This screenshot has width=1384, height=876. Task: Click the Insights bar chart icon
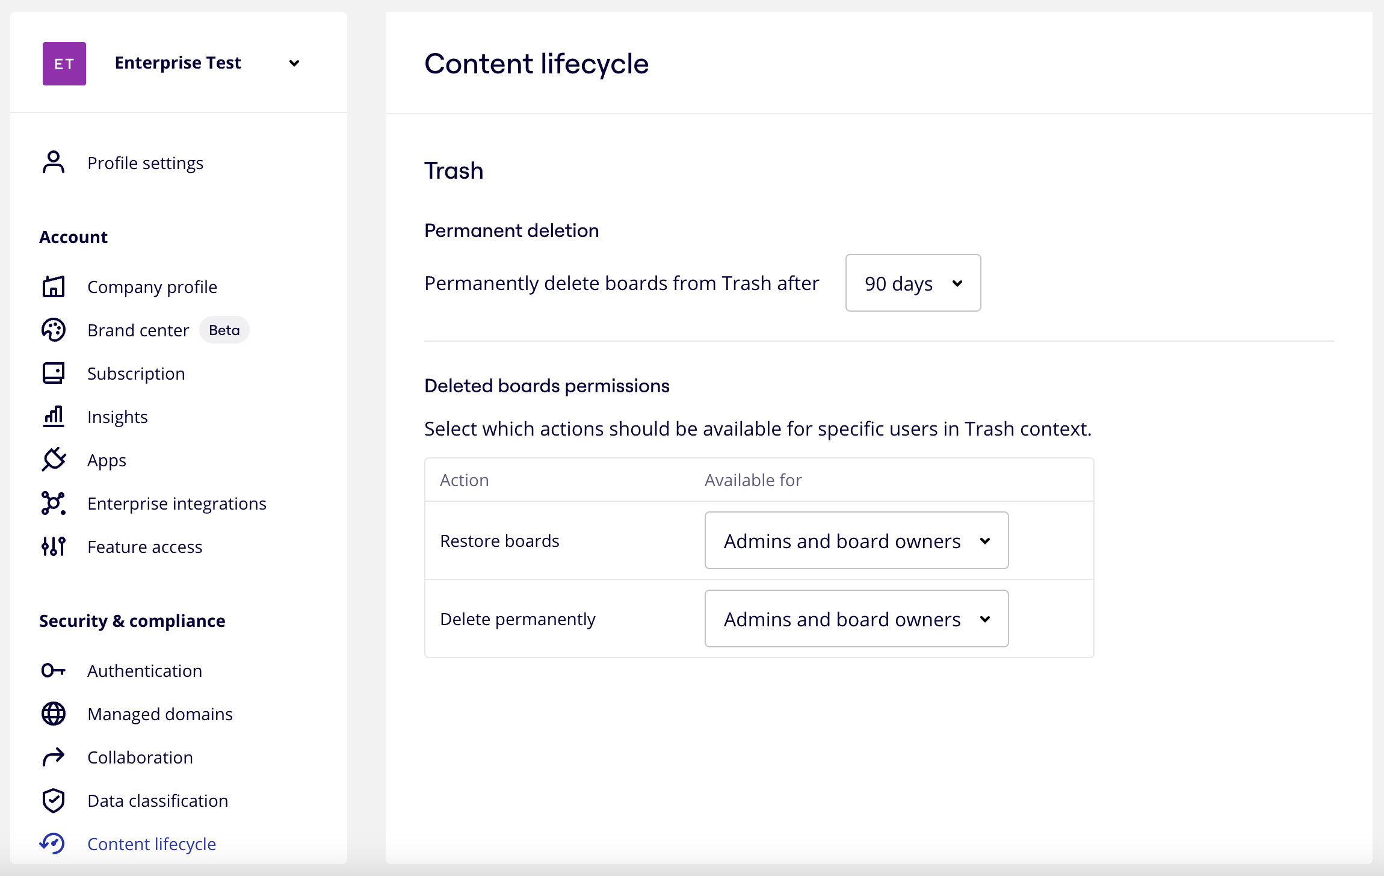click(x=54, y=416)
